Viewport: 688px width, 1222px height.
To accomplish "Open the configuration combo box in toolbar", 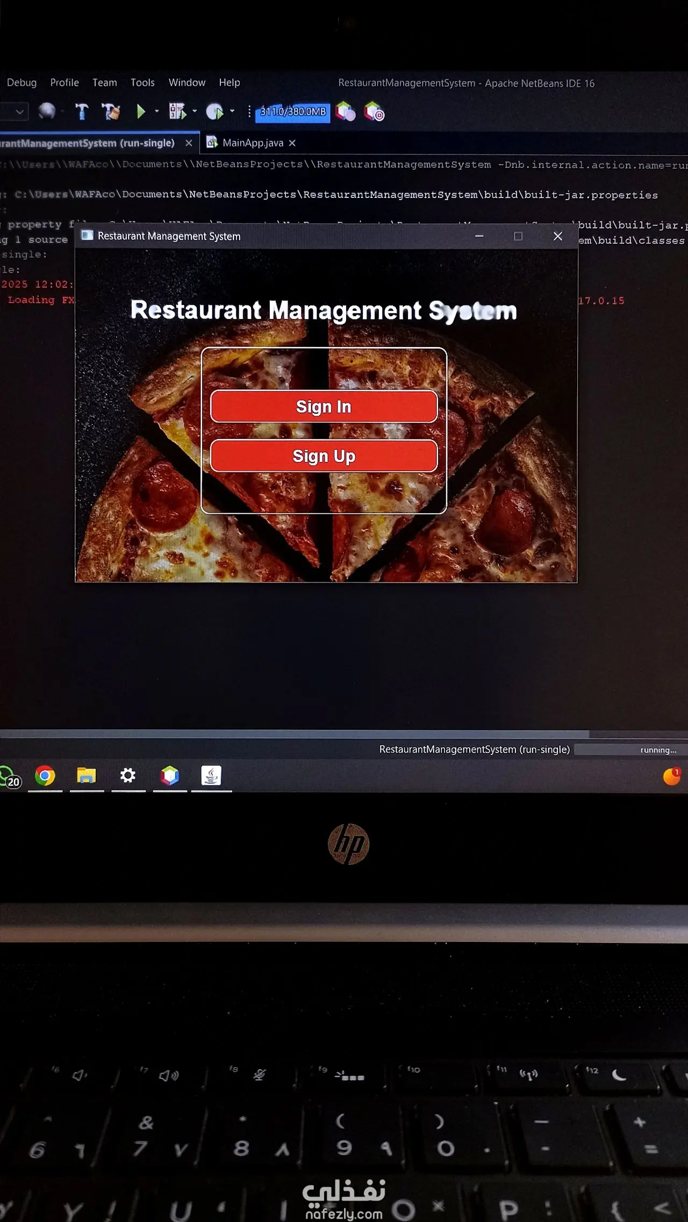I will [14, 112].
